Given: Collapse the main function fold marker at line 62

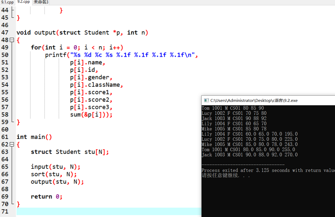Looking at the screenshot, I should click(12, 144).
